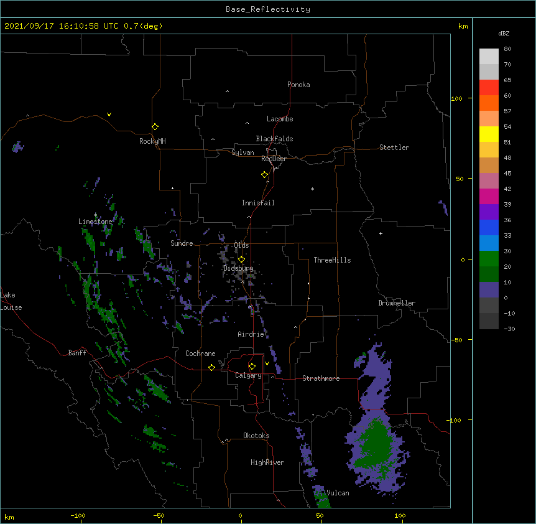Click the Stettler label
Viewport: 536px width, 524px height.
[394, 147]
